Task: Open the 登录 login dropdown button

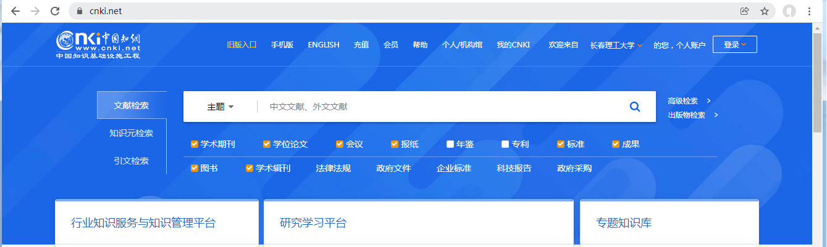Action: pos(735,44)
